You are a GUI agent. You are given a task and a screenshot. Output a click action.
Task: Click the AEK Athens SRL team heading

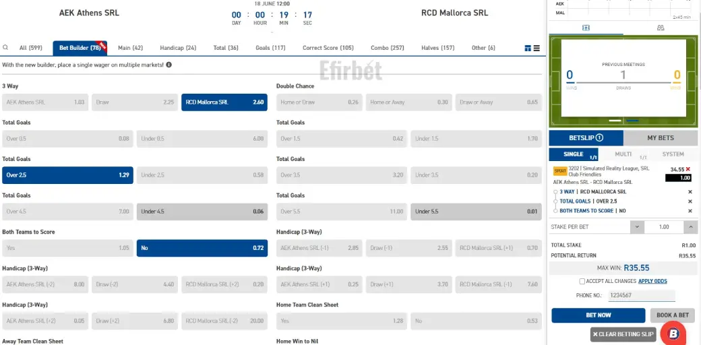pos(90,13)
